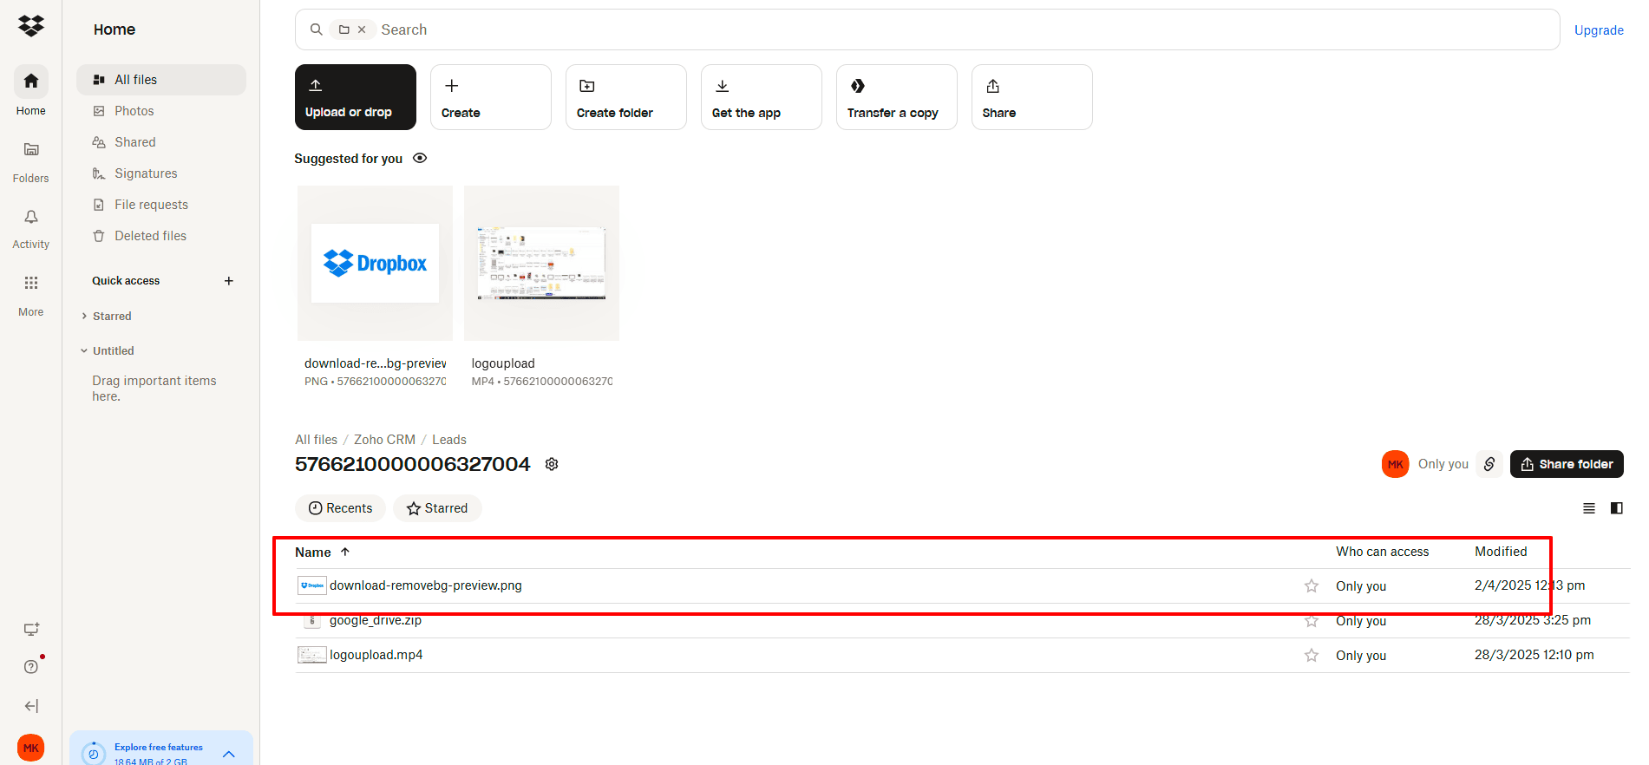
Task: Open the logoupload suggested thumbnail
Action: pos(541,263)
